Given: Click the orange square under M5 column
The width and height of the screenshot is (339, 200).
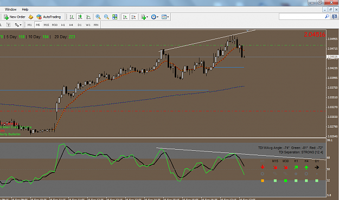Looking at the screenshot, I should 263,181.
